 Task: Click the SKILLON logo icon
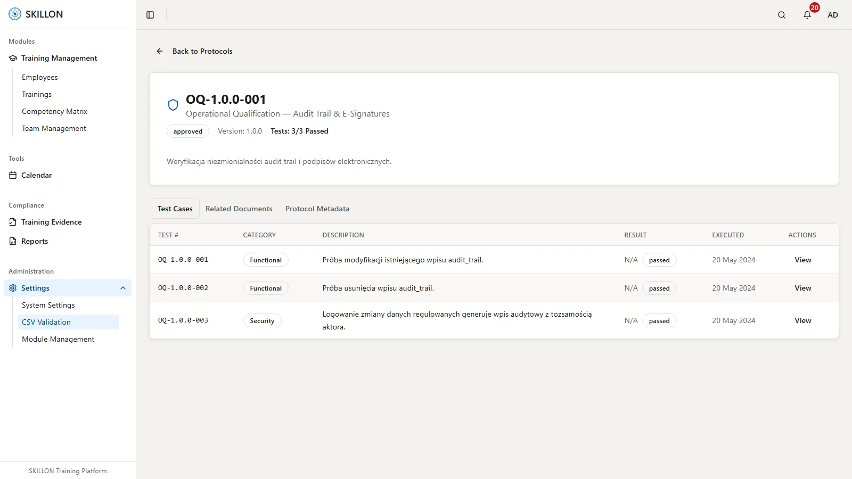(x=15, y=14)
